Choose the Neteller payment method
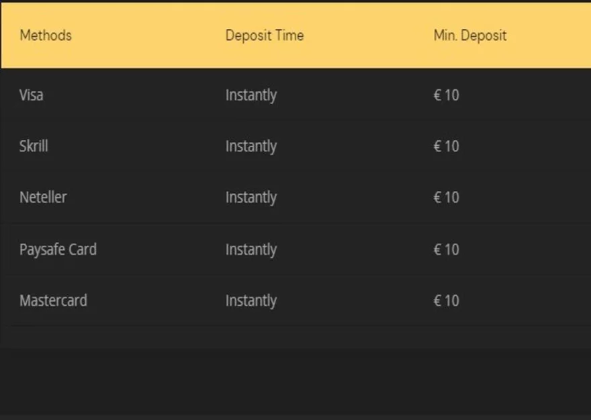Viewport: 591px width, 420px height. (43, 197)
